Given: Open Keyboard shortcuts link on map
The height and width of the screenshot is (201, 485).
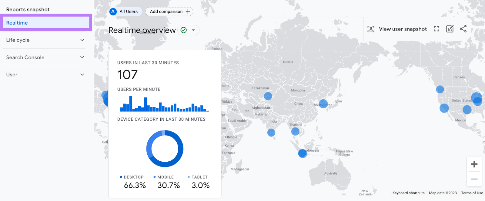Looking at the screenshot, I should [x=408, y=193].
